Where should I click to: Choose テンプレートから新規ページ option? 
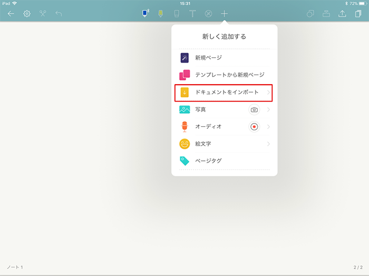click(x=224, y=75)
